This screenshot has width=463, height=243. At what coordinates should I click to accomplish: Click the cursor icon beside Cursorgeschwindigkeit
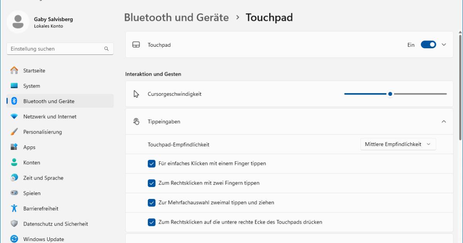(x=136, y=93)
